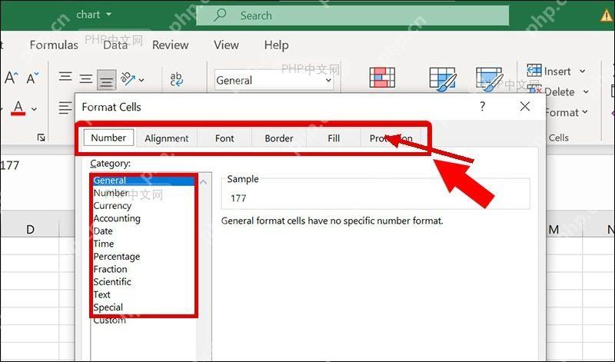Switch to Border tab in Format Cells
Image resolution: width=615 pixels, height=362 pixels.
tap(279, 138)
